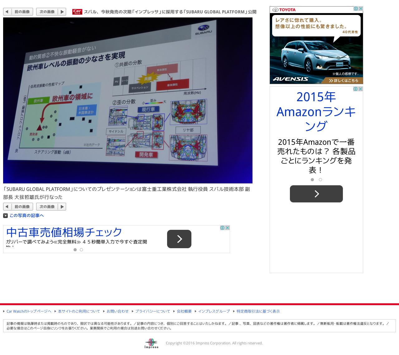Click the arrow button in the used-car ad
This screenshot has height=355, width=399.
click(x=179, y=239)
